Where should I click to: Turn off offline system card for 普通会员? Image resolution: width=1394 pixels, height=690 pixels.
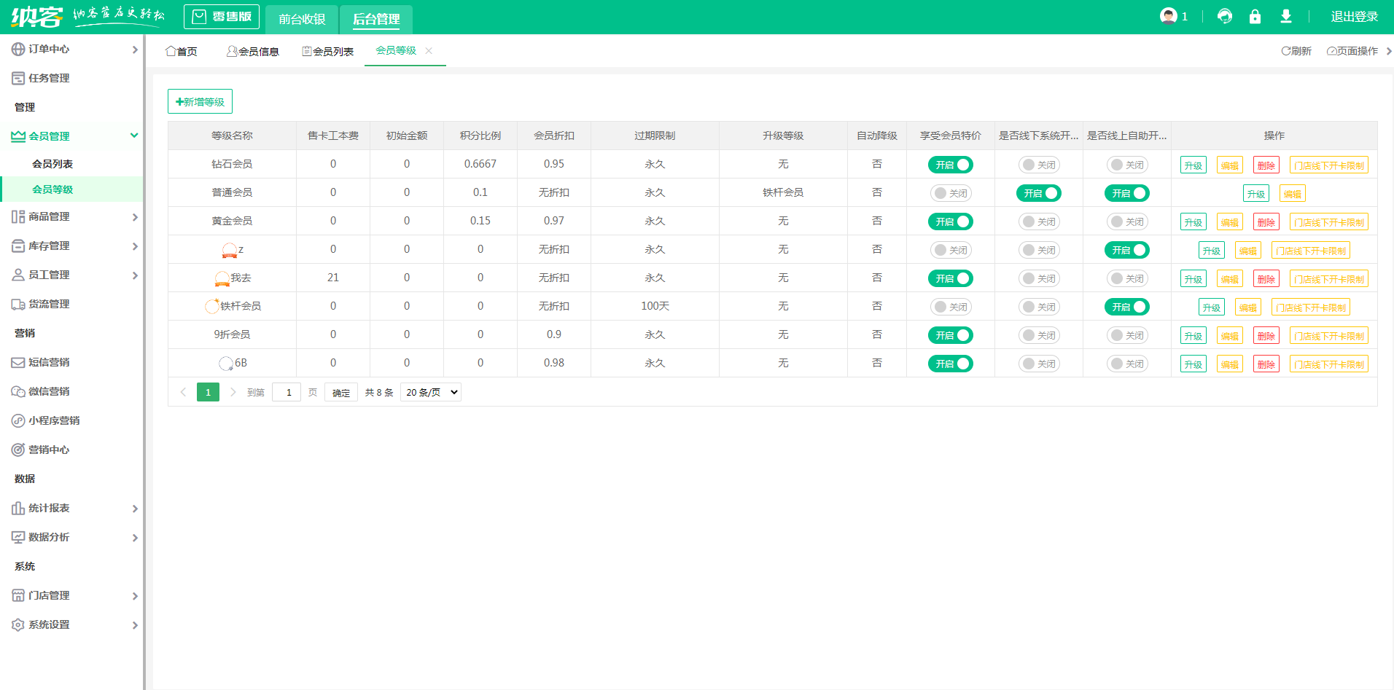(1038, 193)
